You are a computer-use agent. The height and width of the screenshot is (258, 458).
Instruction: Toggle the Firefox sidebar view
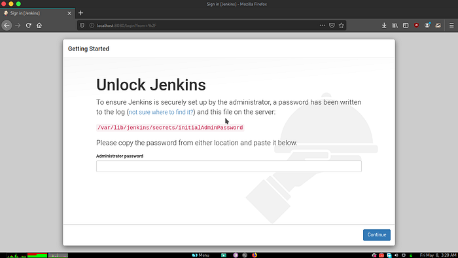pos(406,26)
